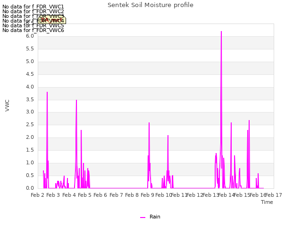Click the 2.0 y-axis tick label
The height and width of the screenshot is (226, 302).
coord(30,137)
